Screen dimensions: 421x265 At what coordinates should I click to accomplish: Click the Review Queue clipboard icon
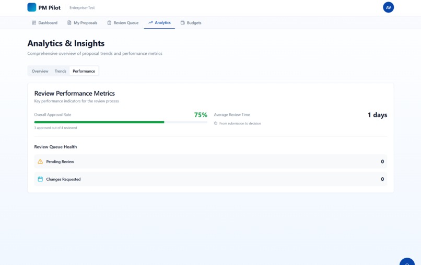pyautogui.click(x=109, y=23)
